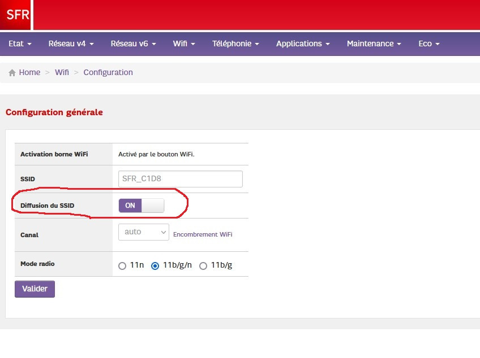
Task: Click the Home house icon in breadcrumb
Action: point(12,73)
